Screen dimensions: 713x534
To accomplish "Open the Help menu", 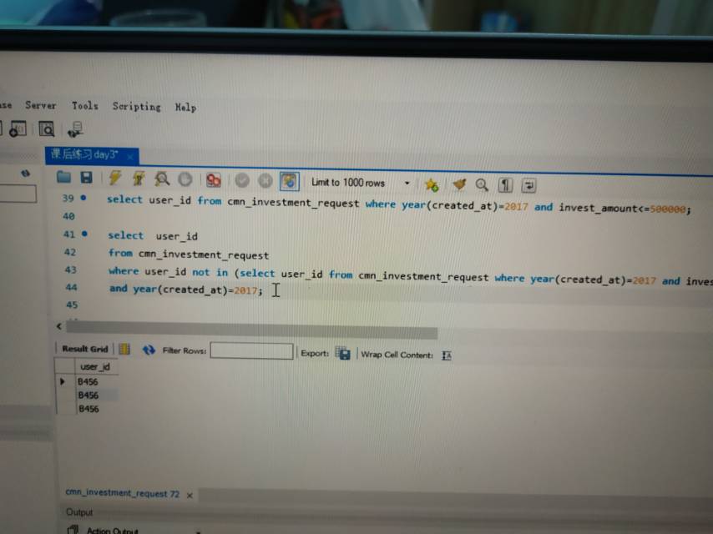I will (x=185, y=108).
